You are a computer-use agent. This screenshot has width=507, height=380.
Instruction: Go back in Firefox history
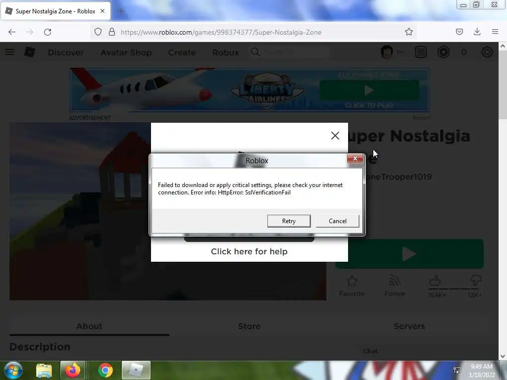(x=12, y=32)
